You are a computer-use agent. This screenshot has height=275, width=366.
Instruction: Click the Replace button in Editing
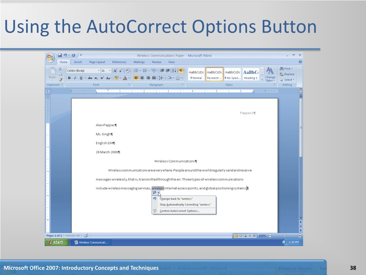tap(287, 74)
